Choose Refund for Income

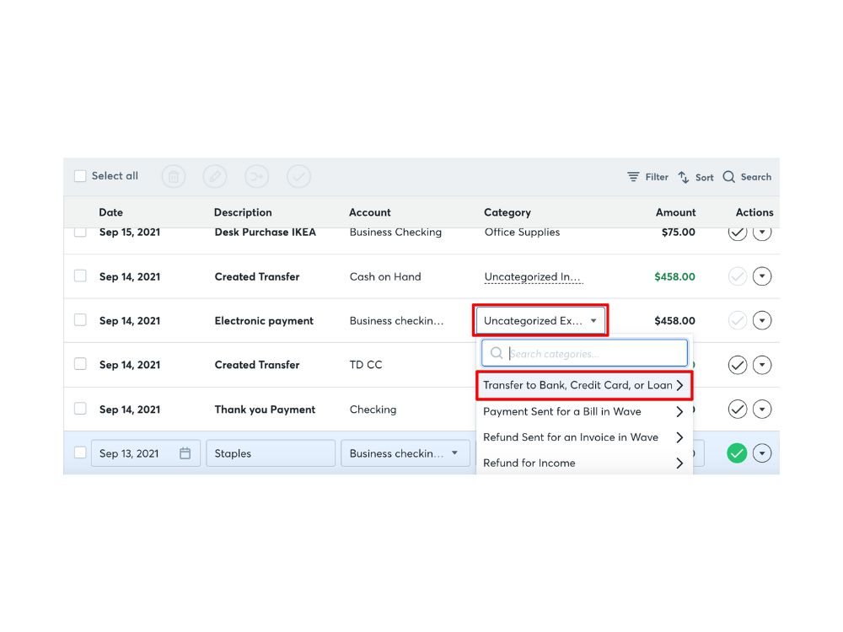coord(584,463)
